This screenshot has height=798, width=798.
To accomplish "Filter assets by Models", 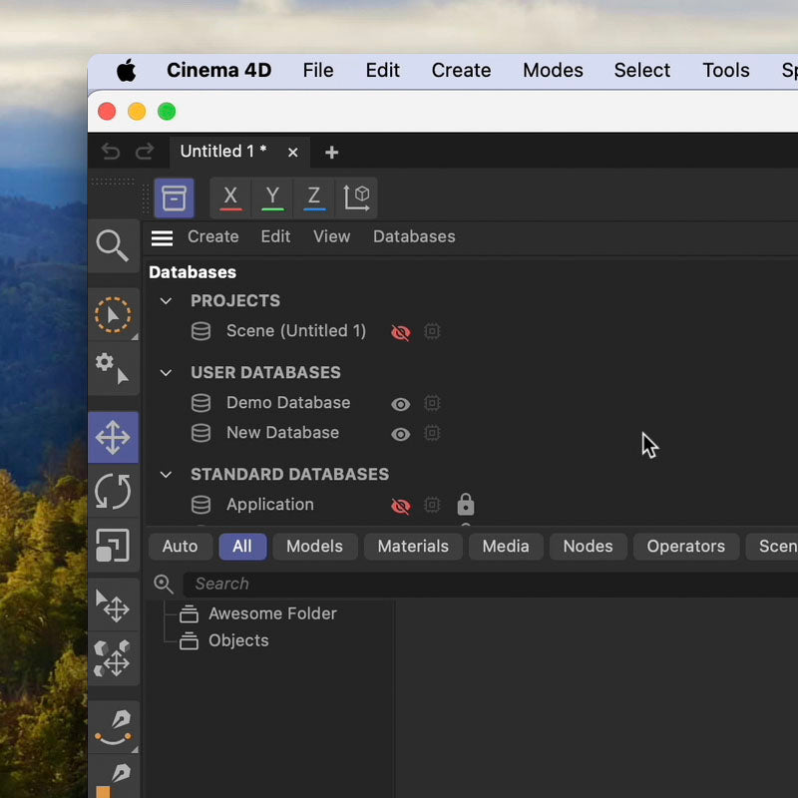I will coord(314,547).
